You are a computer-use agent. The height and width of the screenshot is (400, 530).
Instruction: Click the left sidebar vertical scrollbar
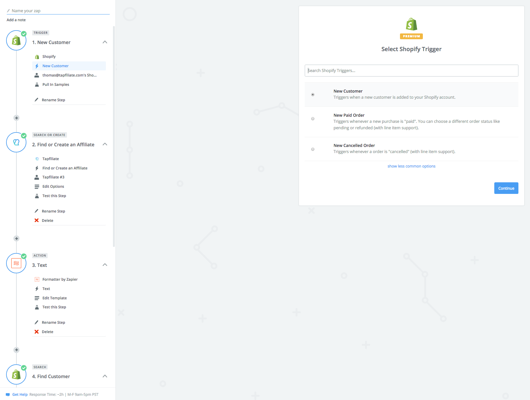coord(114,137)
